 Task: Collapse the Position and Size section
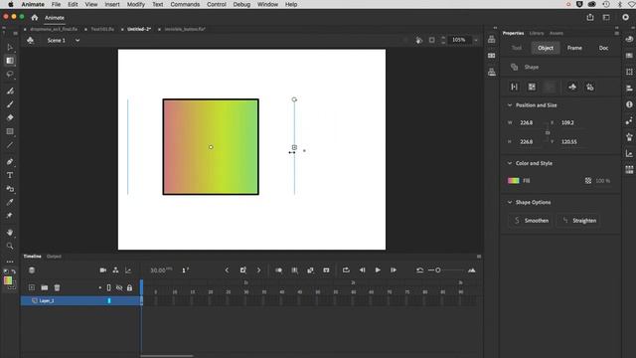pos(510,105)
